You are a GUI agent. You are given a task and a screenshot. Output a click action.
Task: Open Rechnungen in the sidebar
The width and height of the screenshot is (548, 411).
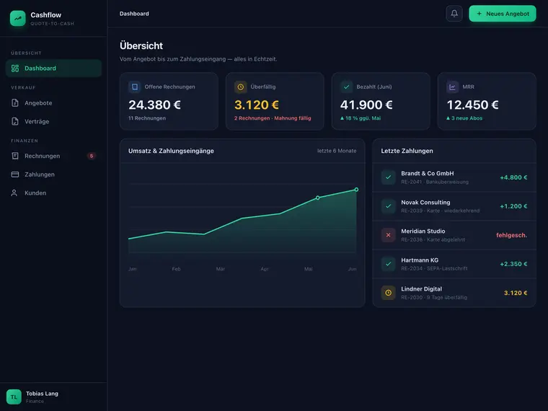(53, 156)
